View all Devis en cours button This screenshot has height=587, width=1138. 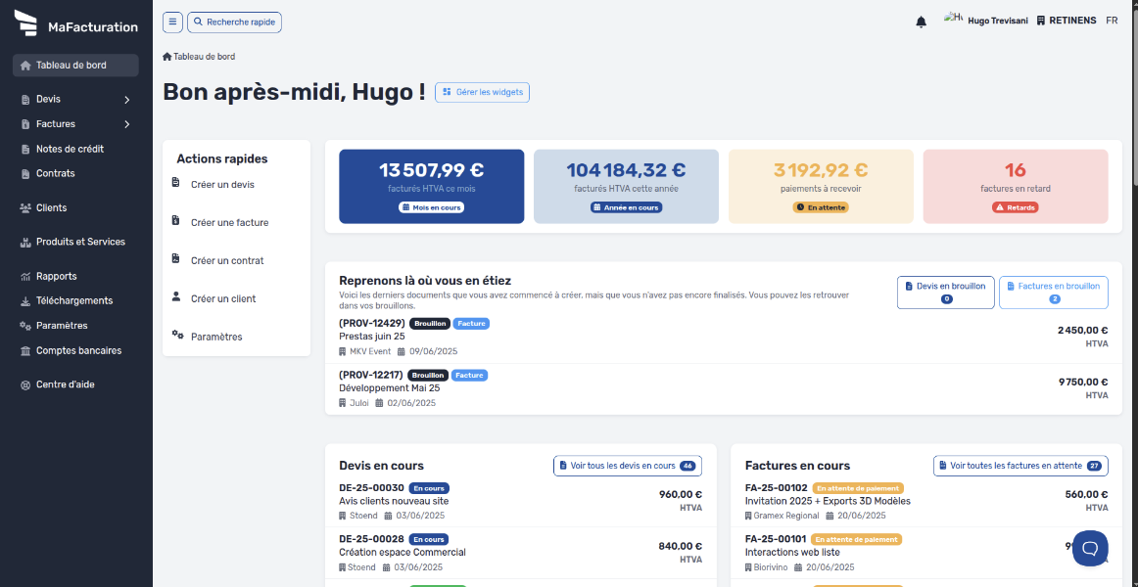[628, 466]
